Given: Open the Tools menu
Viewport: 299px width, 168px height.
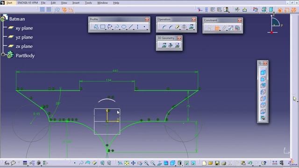Looking at the screenshot, I should pos(88,3).
